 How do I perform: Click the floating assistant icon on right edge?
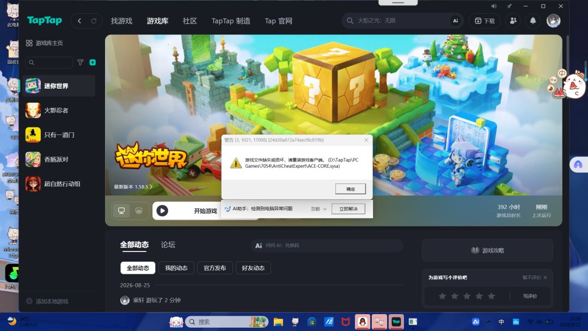click(578, 165)
